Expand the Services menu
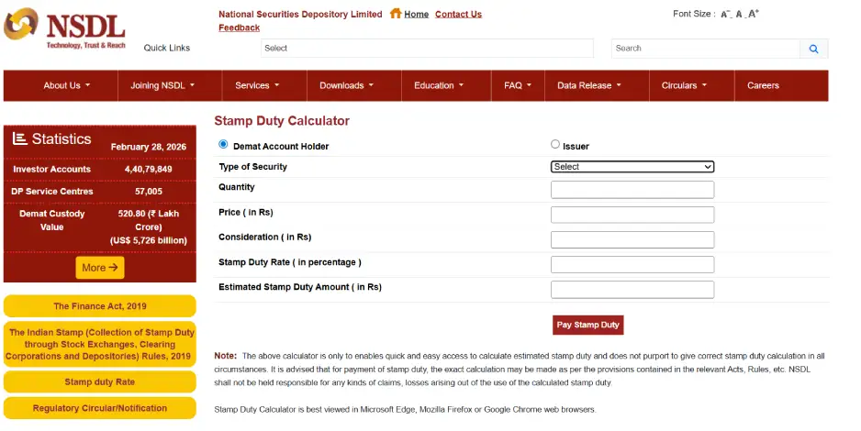The height and width of the screenshot is (431, 861). click(257, 85)
